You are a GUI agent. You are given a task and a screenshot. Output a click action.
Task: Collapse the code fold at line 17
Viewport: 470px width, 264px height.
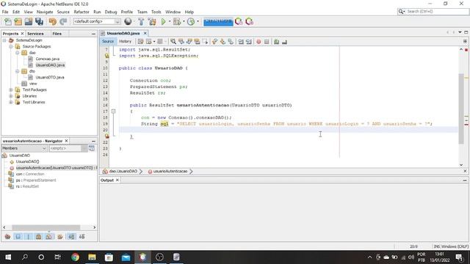point(113,111)
